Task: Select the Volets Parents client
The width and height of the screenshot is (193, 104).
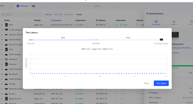Action: coord(12,69)
